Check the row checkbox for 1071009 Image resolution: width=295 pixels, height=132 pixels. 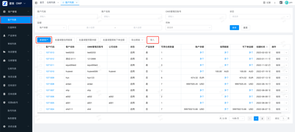(x=41, y=78)
